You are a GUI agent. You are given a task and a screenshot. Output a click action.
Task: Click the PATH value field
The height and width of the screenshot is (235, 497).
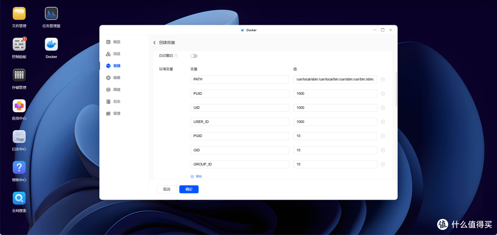point(335,79)
